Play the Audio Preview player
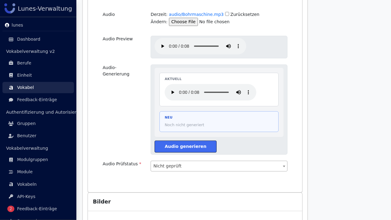391x220 pixels. pyautogui.click(x=163, y=46)
